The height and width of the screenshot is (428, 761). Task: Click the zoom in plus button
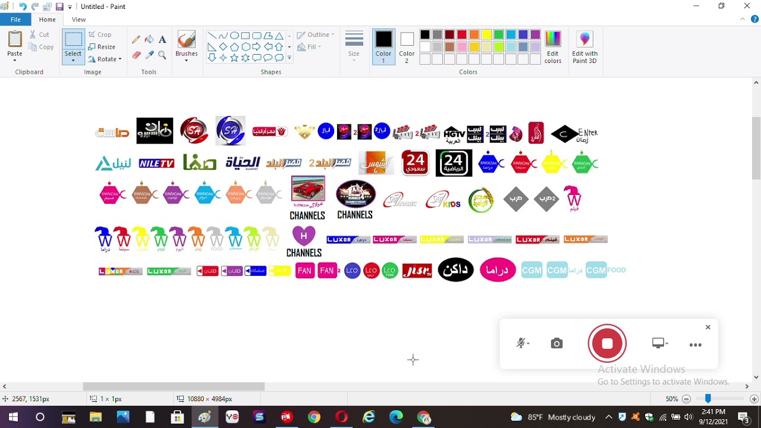754,399
